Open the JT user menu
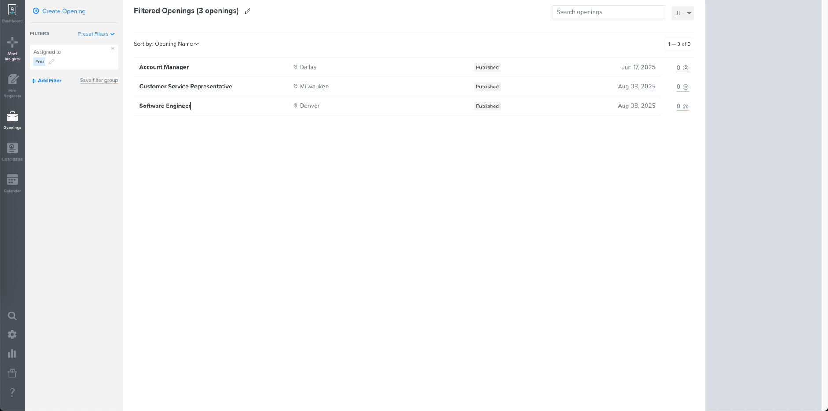Image resolution: width=828 pixels, height=411 pixels. point(683,13)
